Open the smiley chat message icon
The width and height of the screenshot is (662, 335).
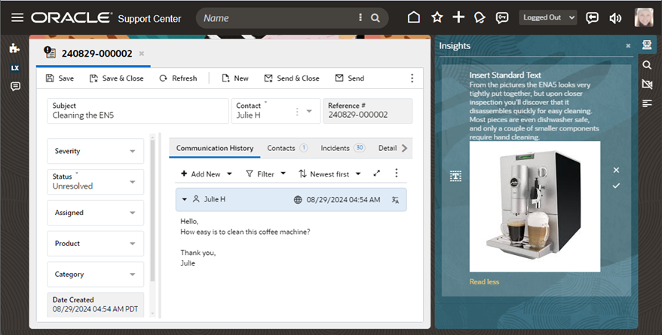pos(502,18)
